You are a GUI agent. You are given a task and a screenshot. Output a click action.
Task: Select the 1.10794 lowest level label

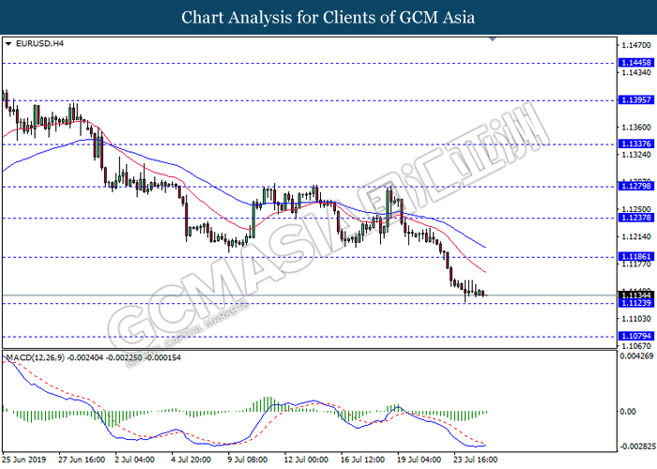click(636, 336)
